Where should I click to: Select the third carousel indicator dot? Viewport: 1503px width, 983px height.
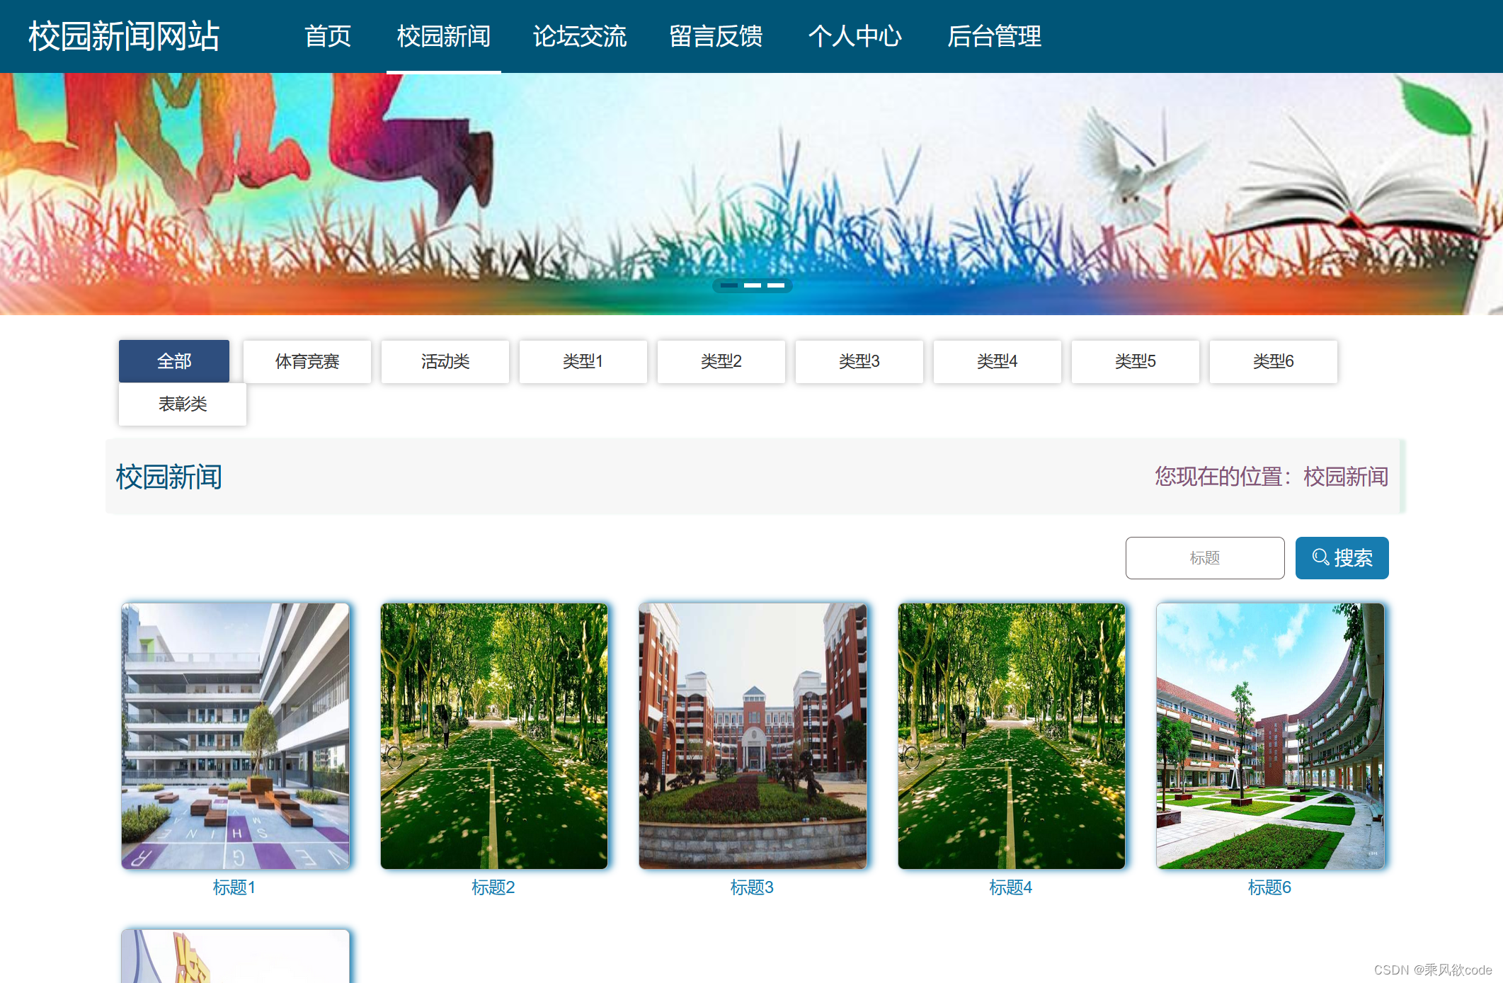[x=777, y=285]
